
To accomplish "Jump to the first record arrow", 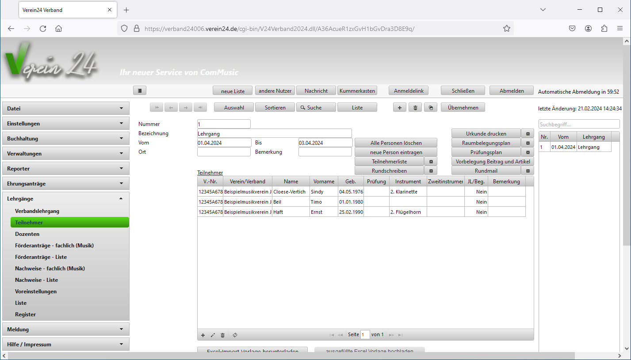I will point(157,107).
